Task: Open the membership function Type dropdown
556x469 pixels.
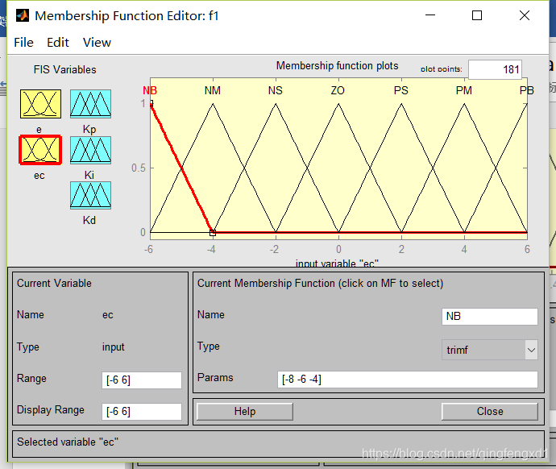Action: pos(489,350)
